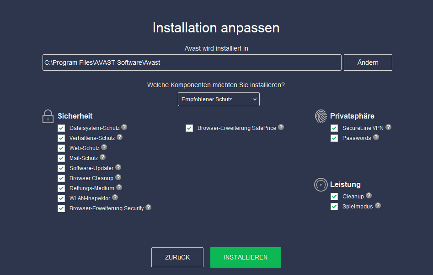Uncheck Browser-Erweiterung SafePrice
433x275 pixels.
[189, 128]
